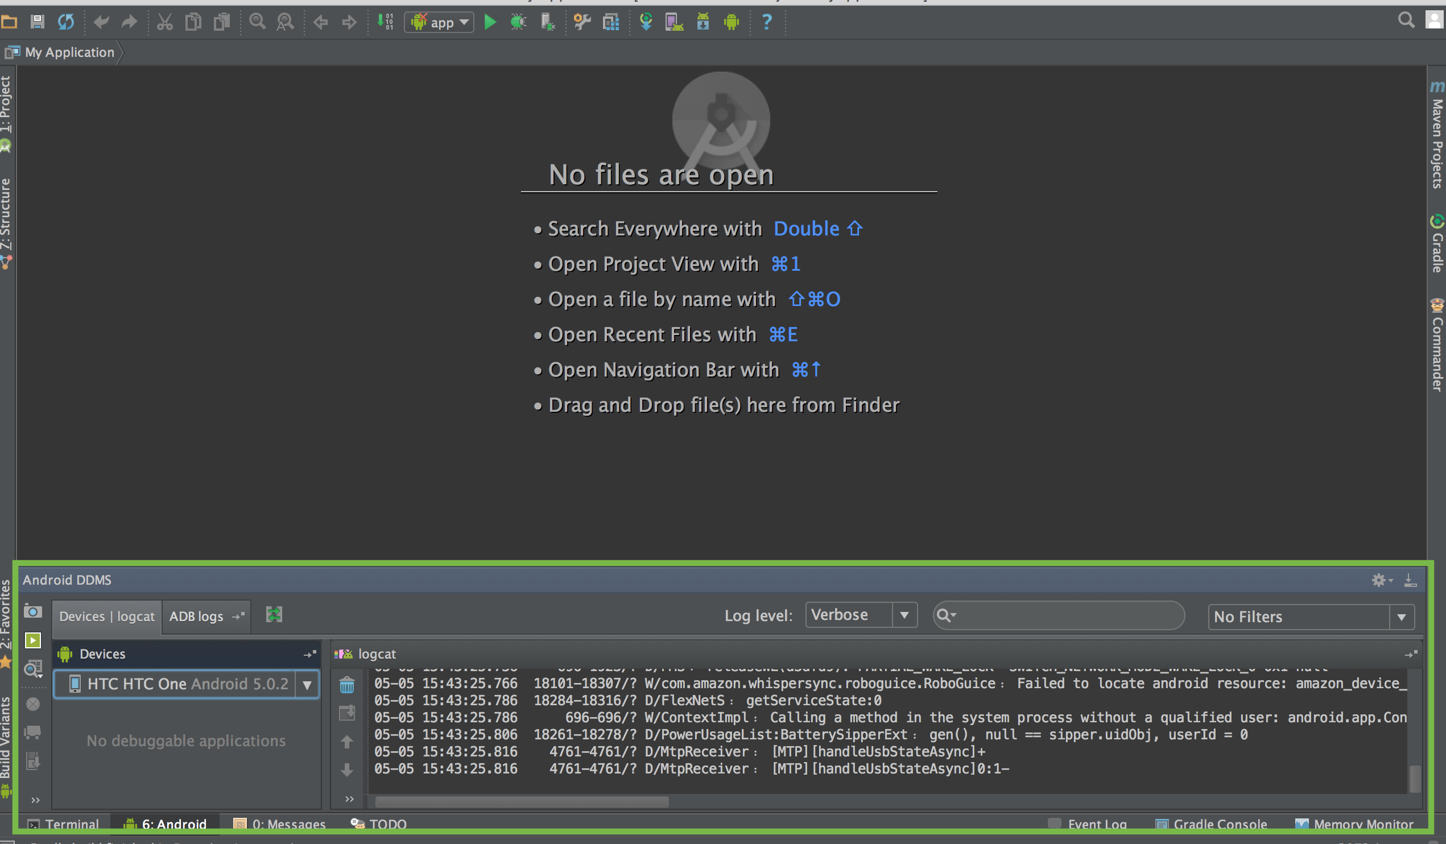Click the logcat horizontal scrollbar thumb
Image resolution: width=1446 pixels, height=844 pixels.
click(522, 801)
